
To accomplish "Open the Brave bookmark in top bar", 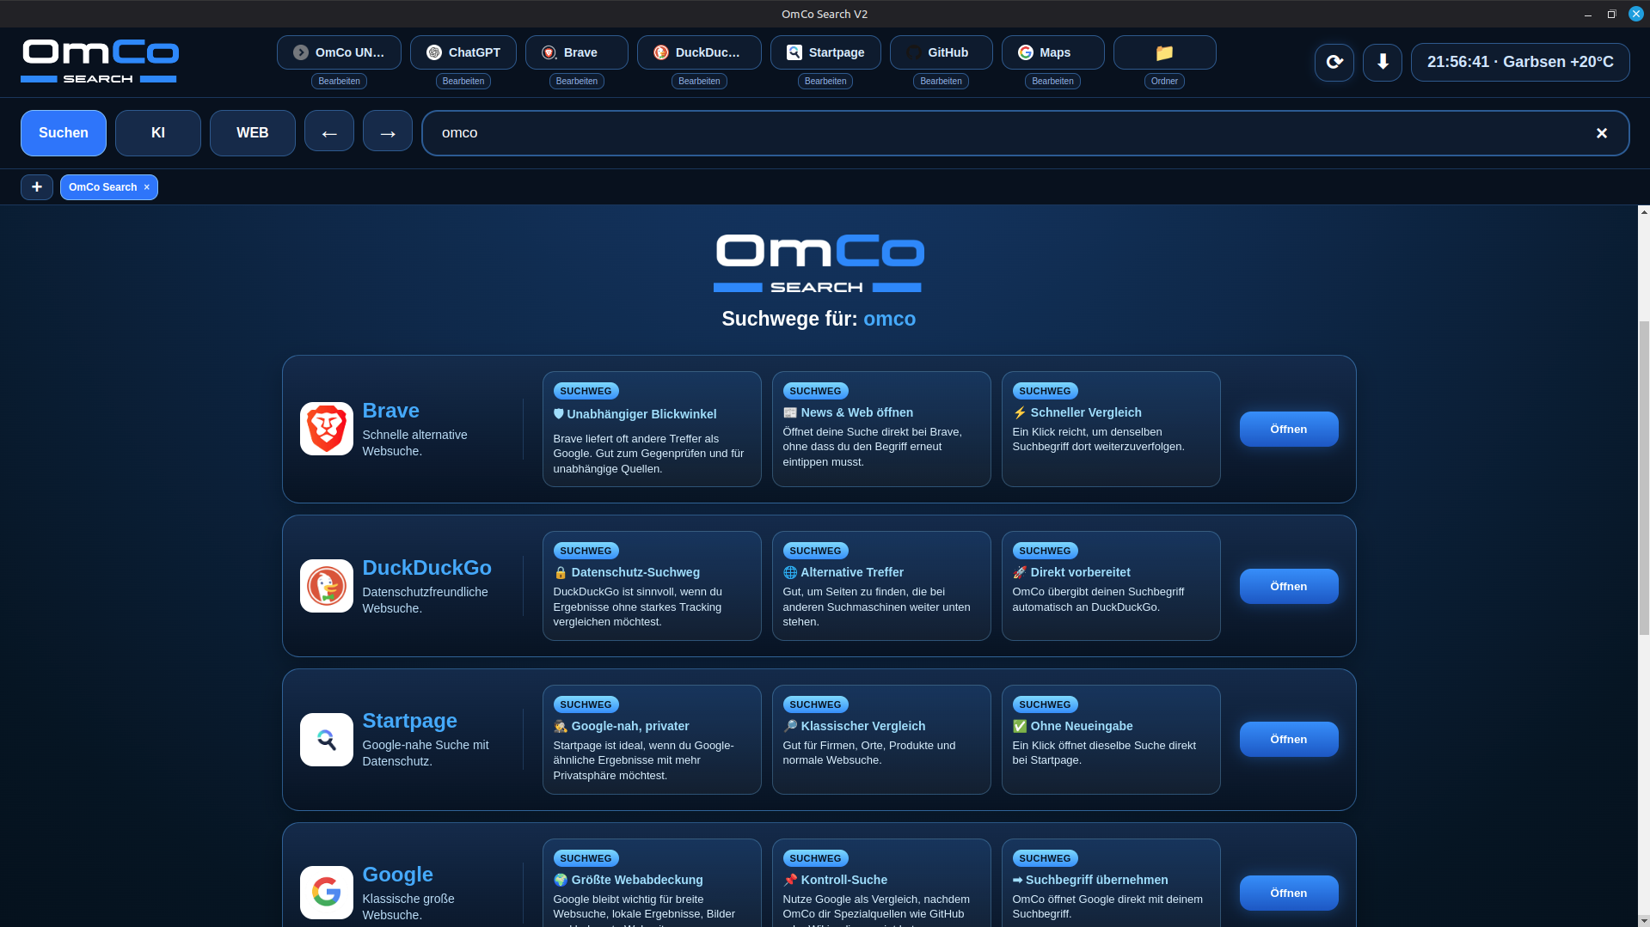I will click(x=576, y=52).
